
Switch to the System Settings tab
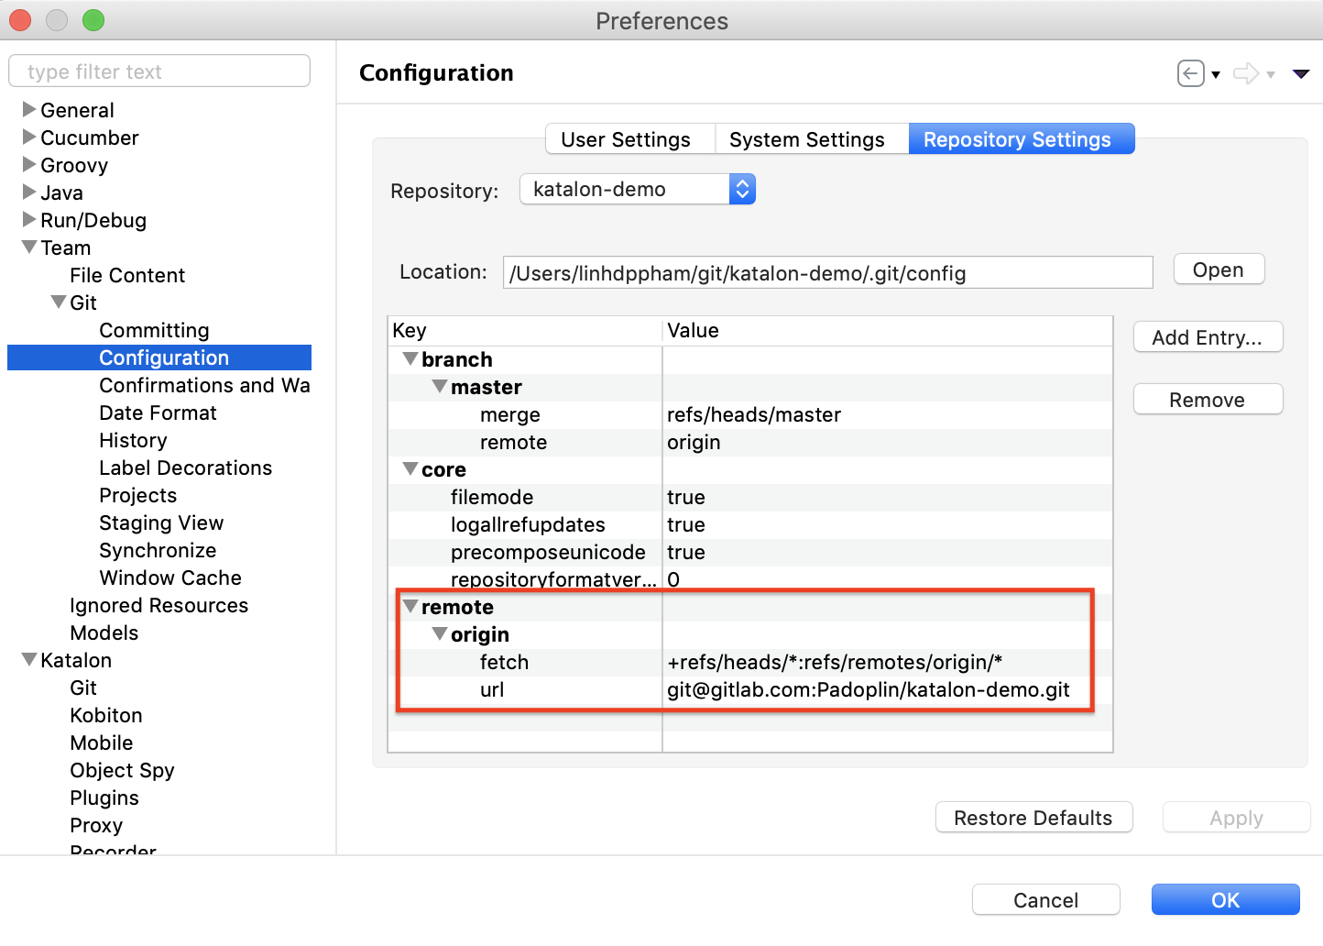pyautogui.click(x=806, y=139)
